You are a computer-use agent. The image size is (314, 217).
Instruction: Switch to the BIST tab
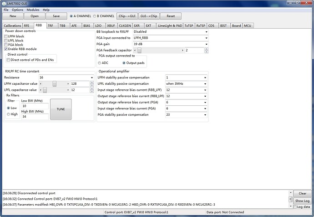[224, 26]
